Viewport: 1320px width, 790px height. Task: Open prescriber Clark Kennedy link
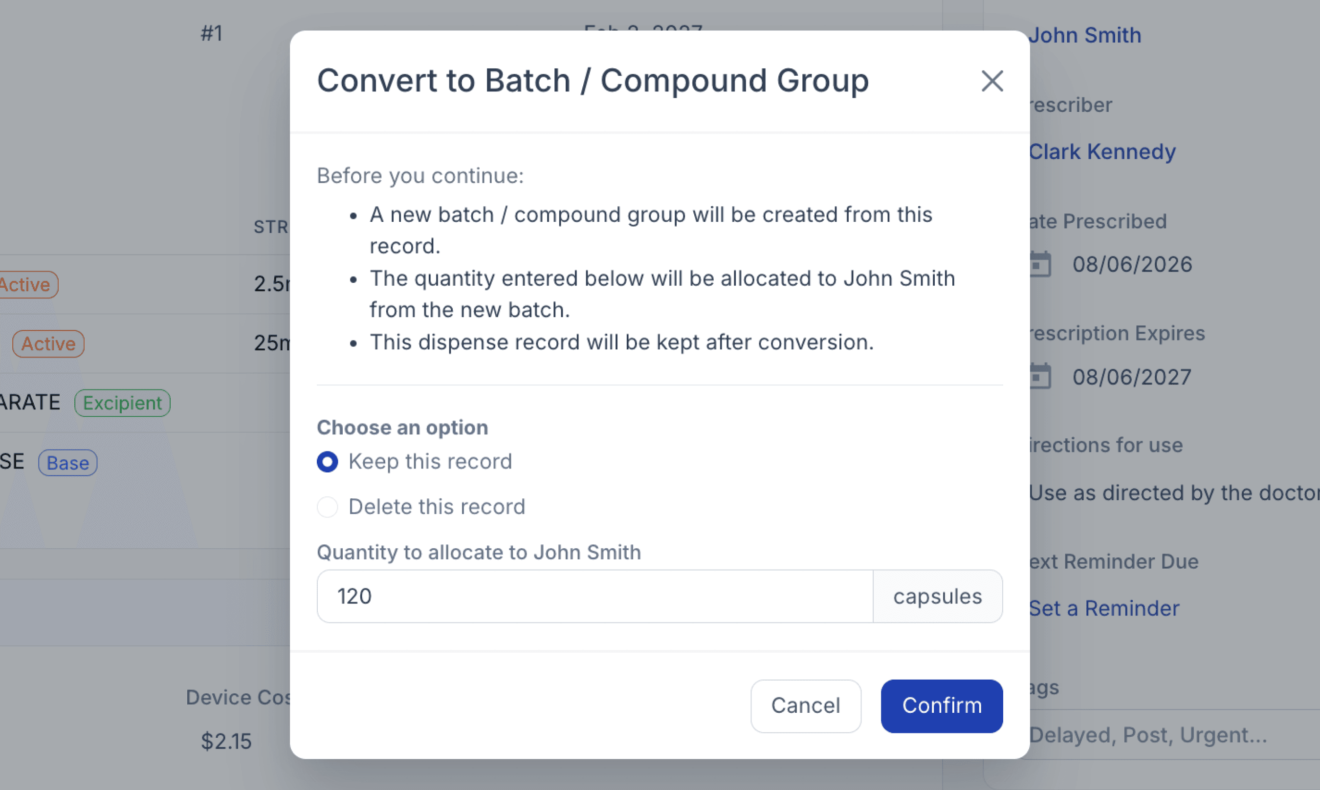tap(1101, 152)
